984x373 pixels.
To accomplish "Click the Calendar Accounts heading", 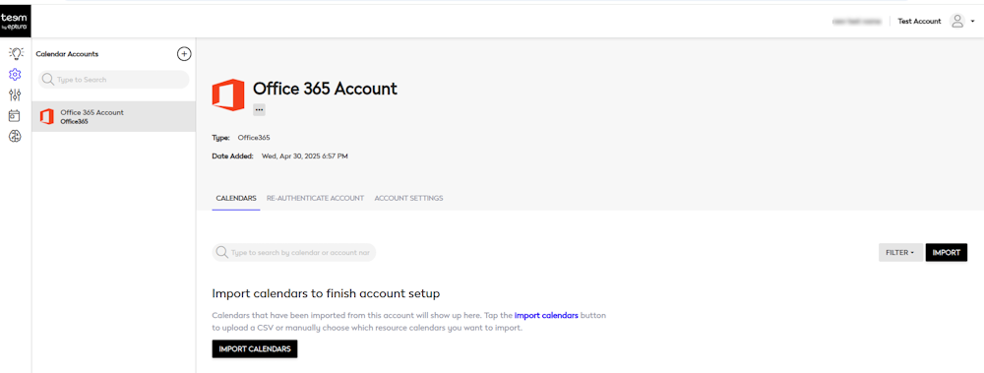I will click(67, 54).
